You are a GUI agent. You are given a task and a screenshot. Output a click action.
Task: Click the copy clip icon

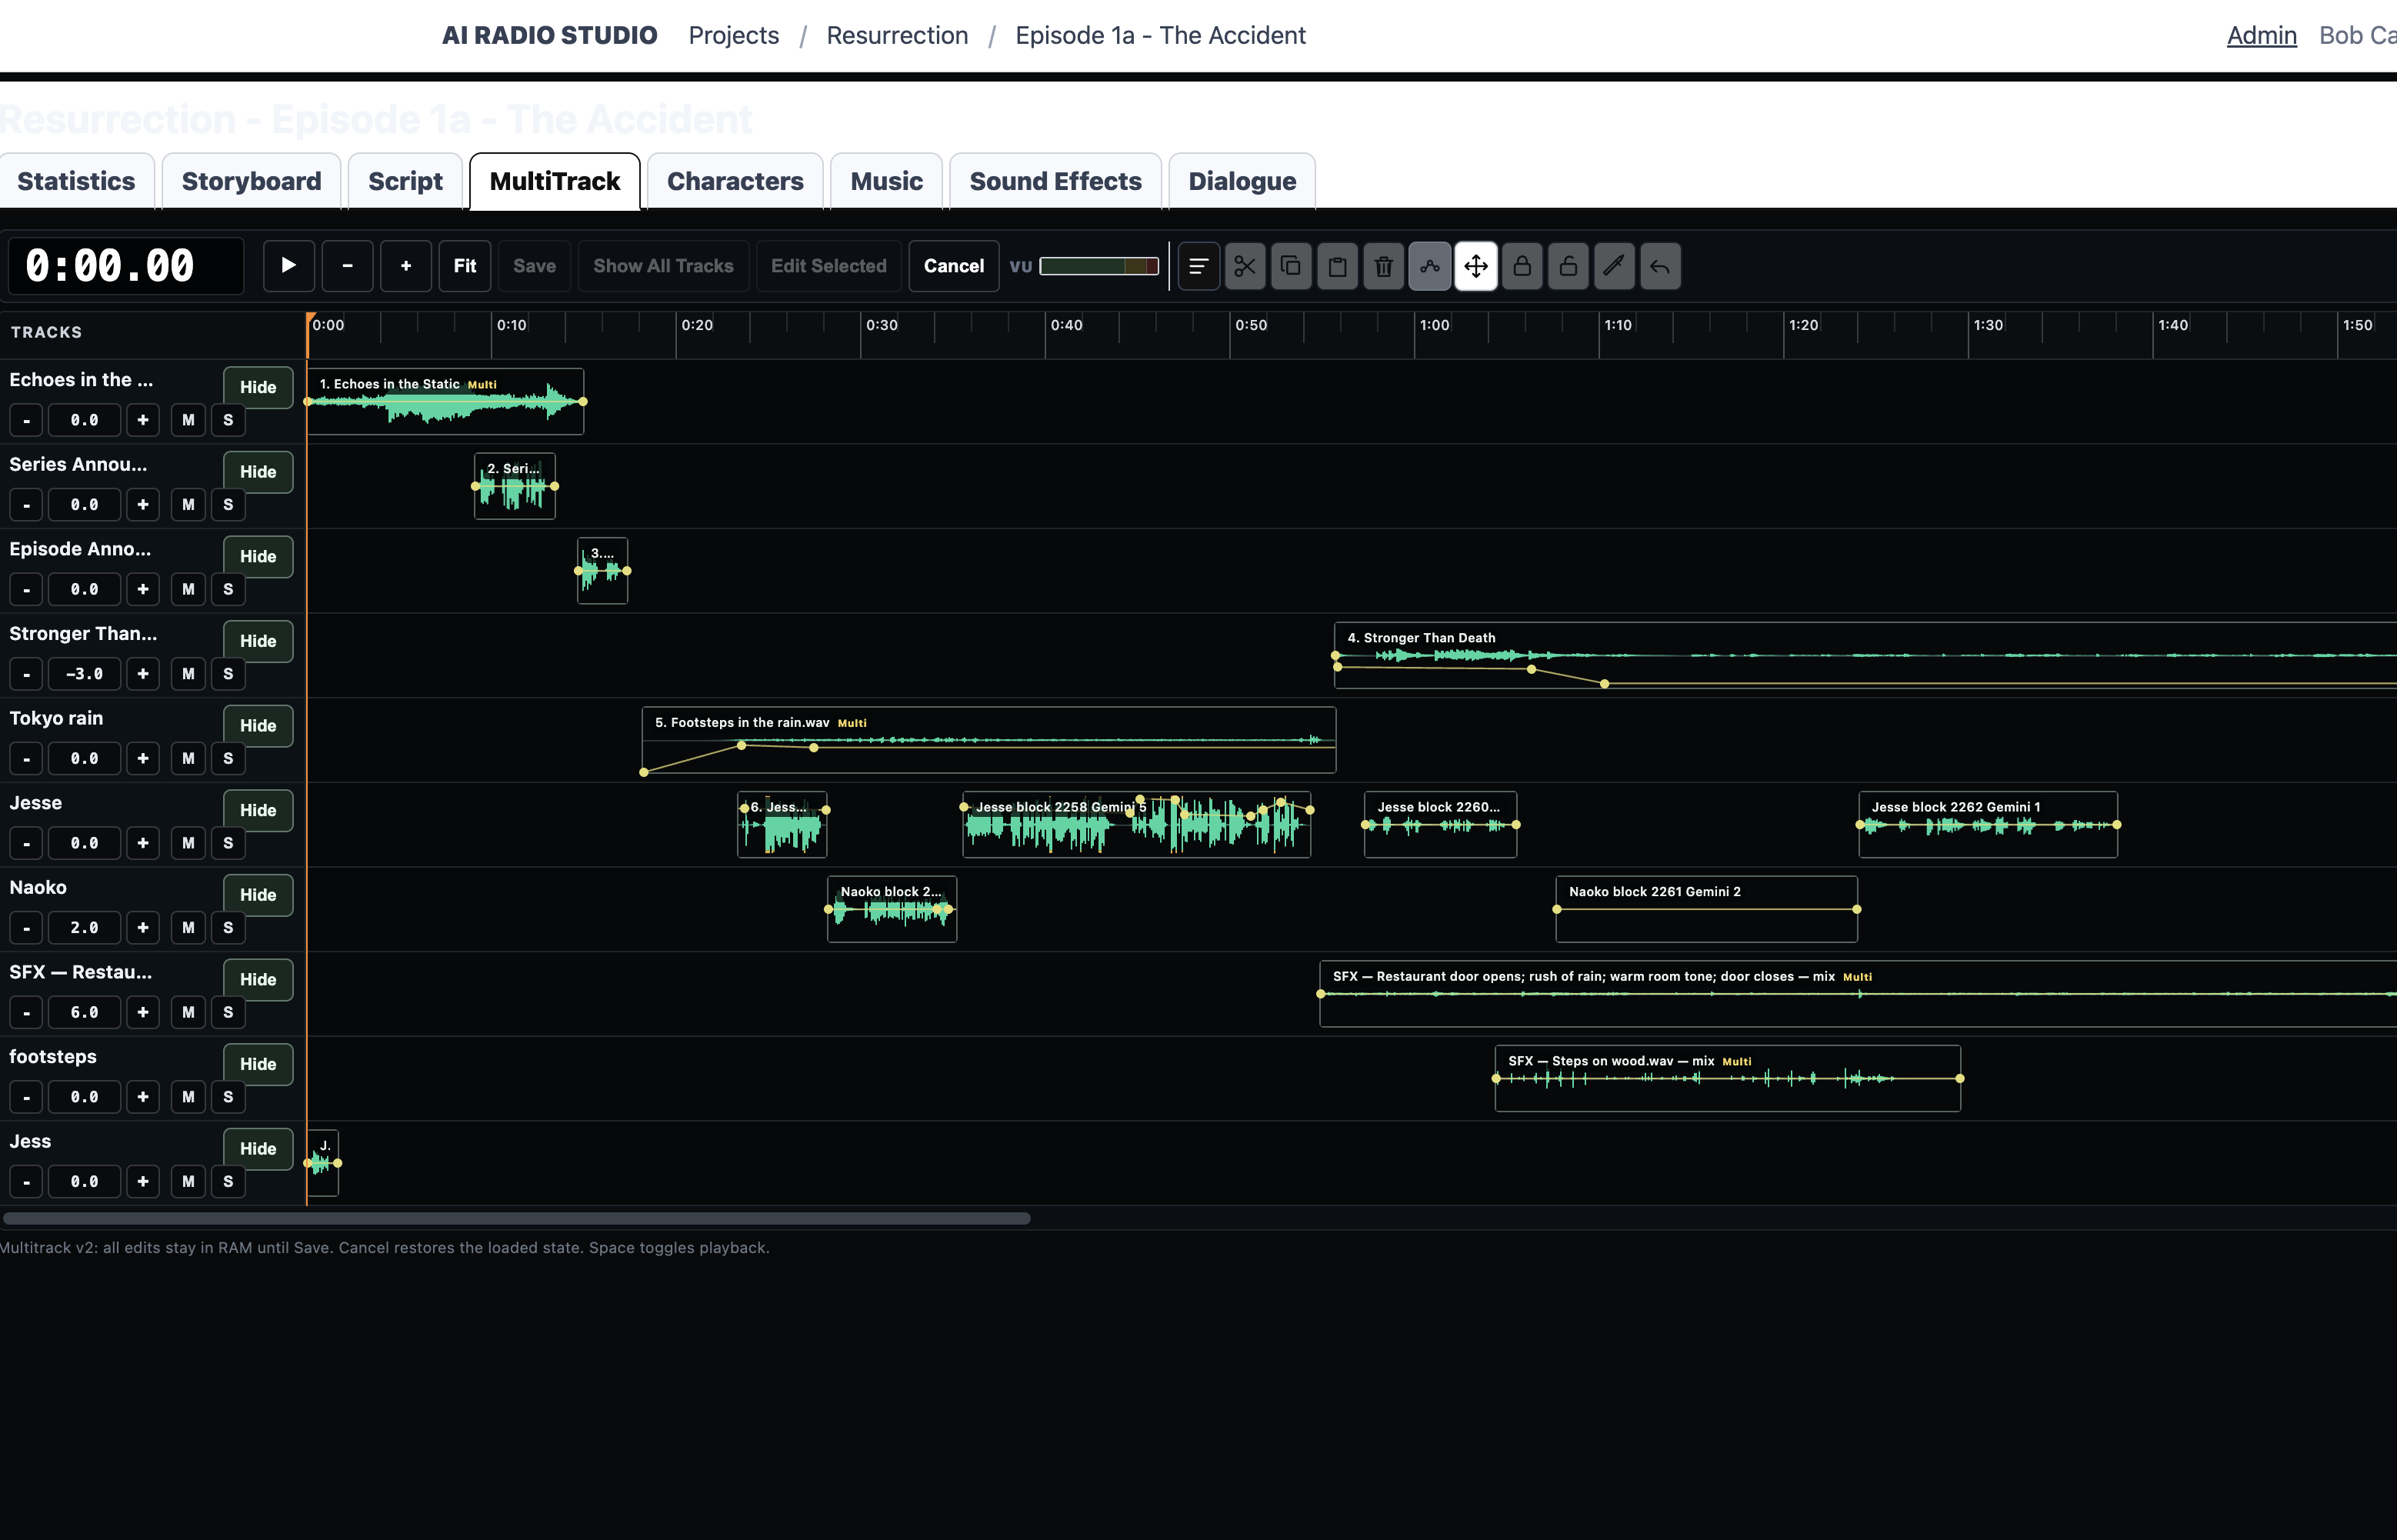pos(1291,266)
